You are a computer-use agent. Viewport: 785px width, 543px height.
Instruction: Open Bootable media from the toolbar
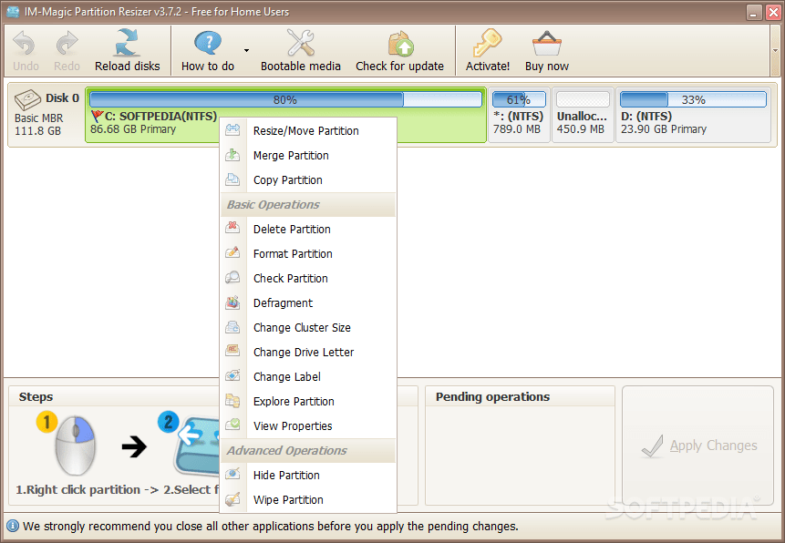[x=301, y=49]
